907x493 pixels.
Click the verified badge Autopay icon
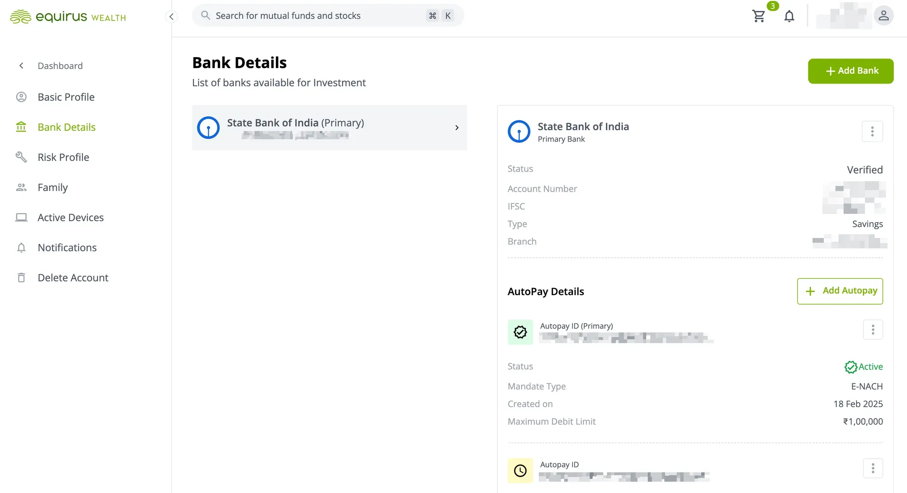pyautogui.click(x=520, y=332)
